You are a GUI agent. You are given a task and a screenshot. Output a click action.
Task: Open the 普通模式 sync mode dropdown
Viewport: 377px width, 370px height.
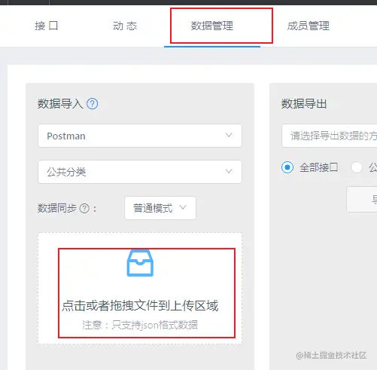(x=160, y=208)
